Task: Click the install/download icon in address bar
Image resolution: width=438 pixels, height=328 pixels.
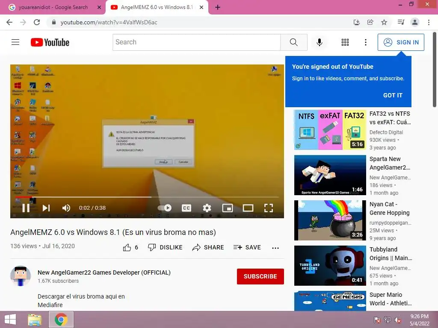Action: click(357, 22)
